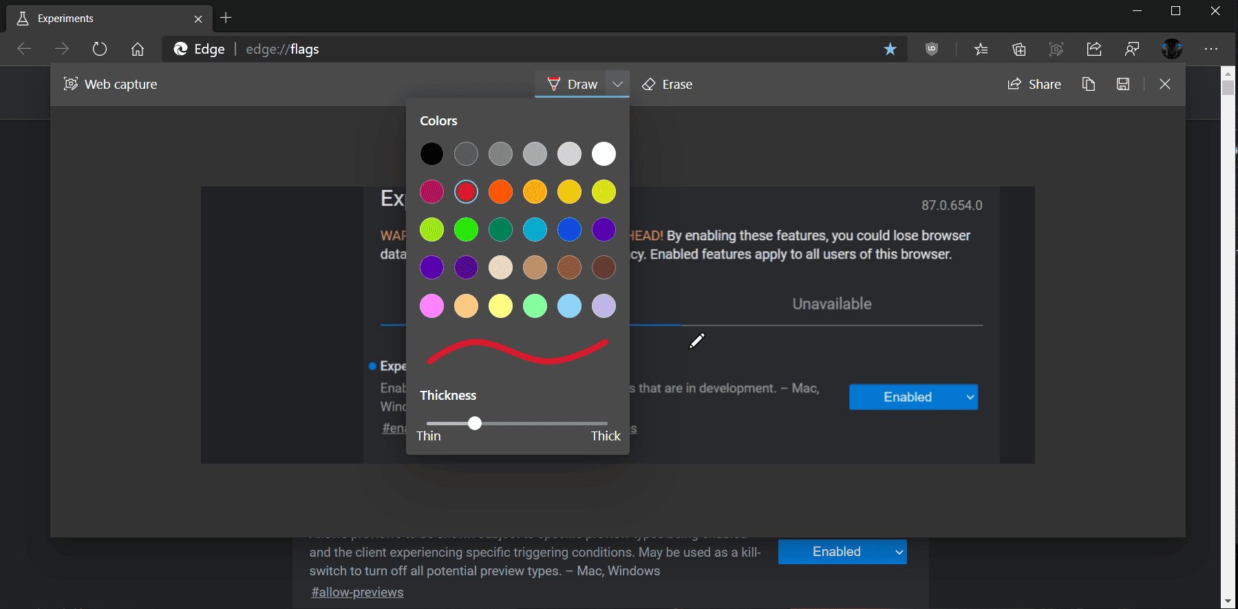This screenshot has height=609, width=1238.
Task: Click the page scrollbar down arrow
Action: point(1228,601)
